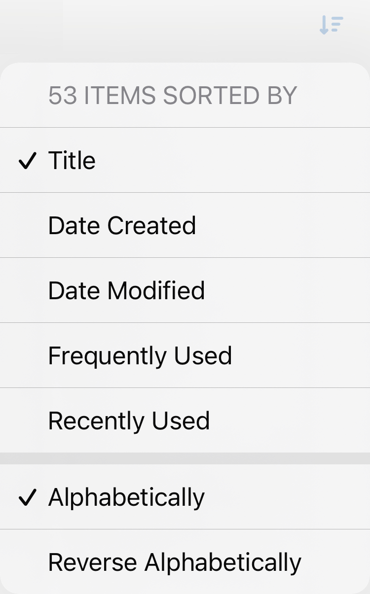Switch sorting to Date Modified
The height and width of the screenshot is (594, 370).
point(126,290)
